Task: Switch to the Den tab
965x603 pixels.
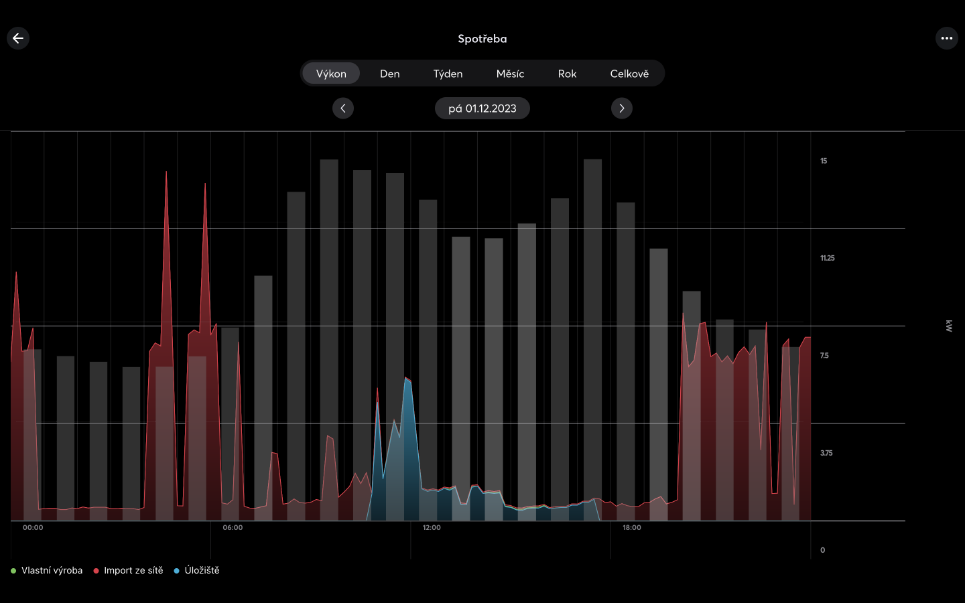Action: tap(389, 74)
